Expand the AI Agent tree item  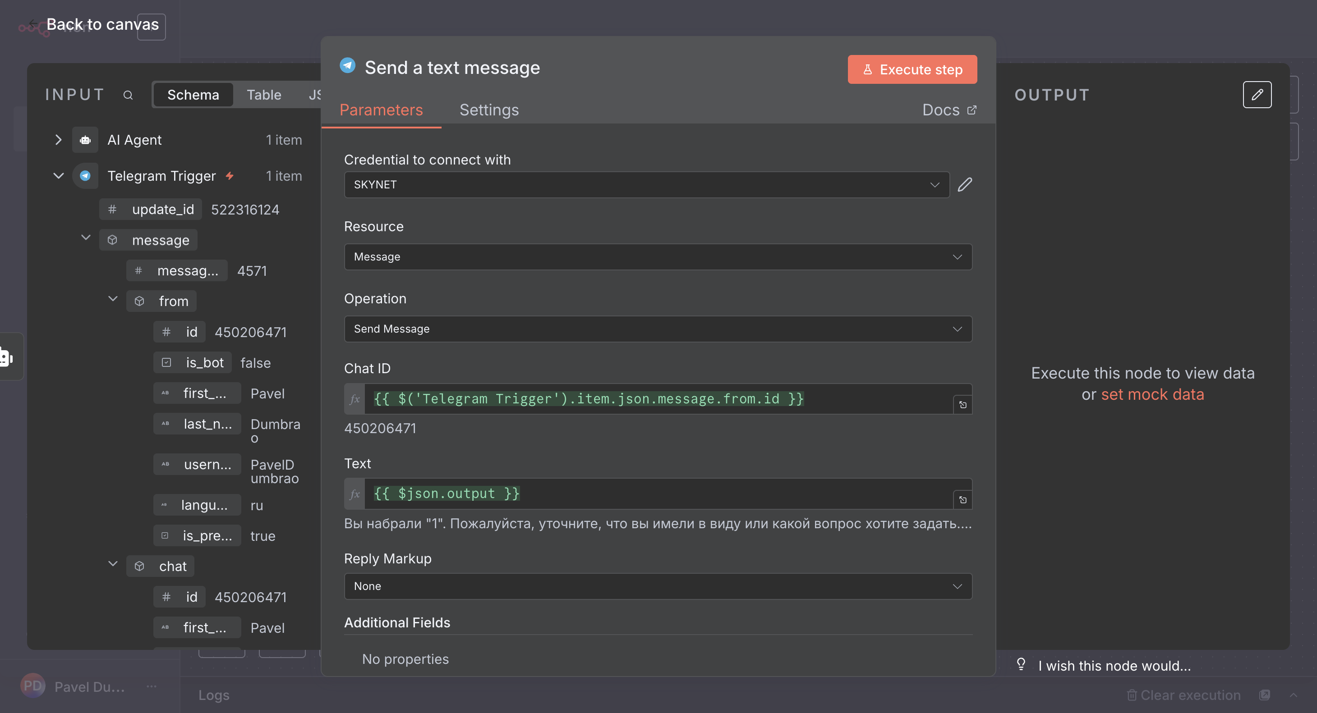(x=58, y=140)
